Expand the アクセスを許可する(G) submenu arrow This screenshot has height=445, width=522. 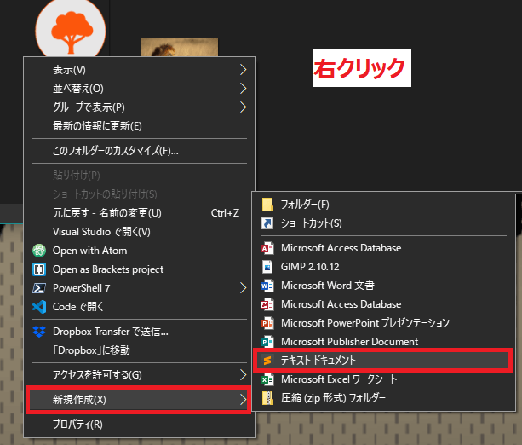pos(243,375)
